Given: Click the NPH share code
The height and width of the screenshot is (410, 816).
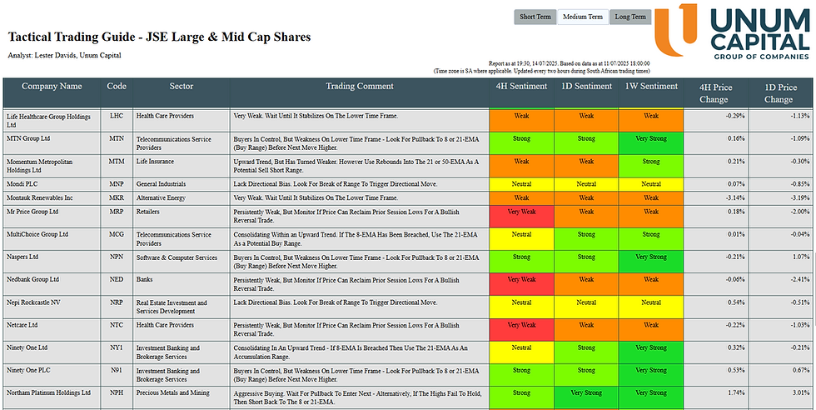Looking at the screenshot, I should tap(117, 392).
